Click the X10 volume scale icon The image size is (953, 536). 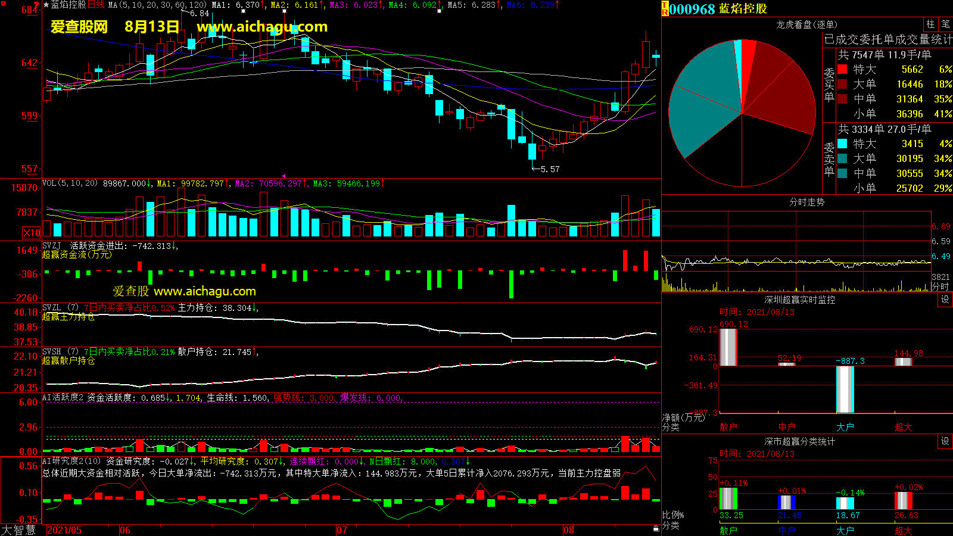[x=32, y=233]
